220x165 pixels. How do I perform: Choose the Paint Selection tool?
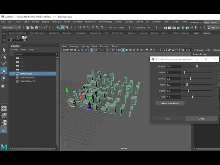4,64
